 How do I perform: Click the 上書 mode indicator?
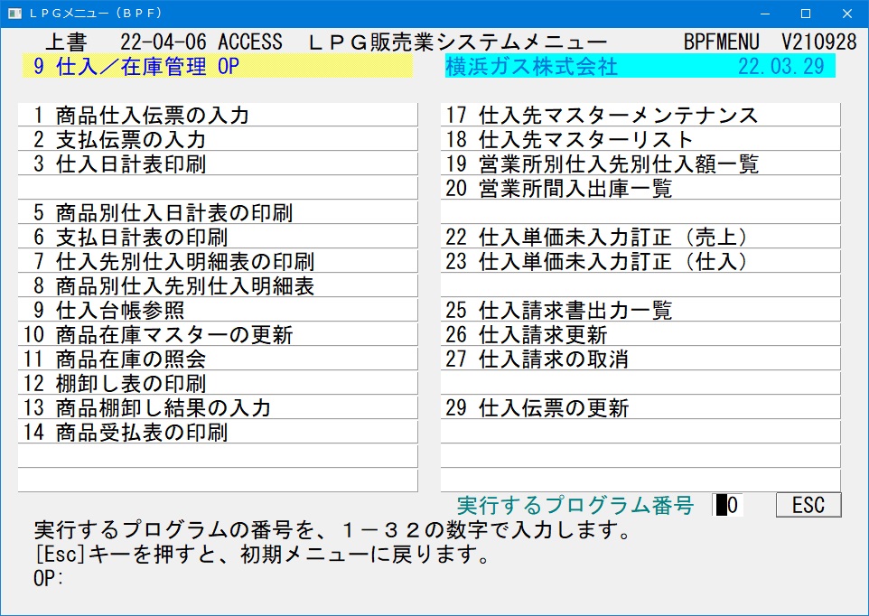(66, 42)
